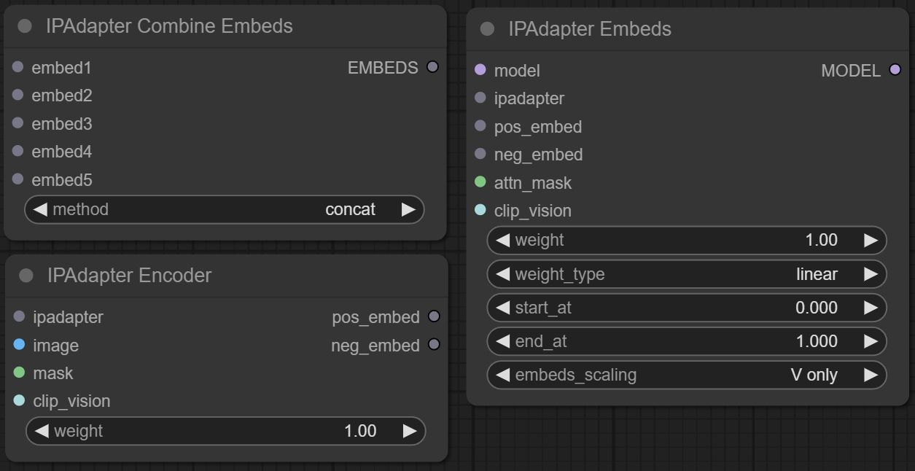The height and width of the screenshot is (471, 915).
Task: Collapse the IPAdapter Embeds node
Action: point(487,29)
